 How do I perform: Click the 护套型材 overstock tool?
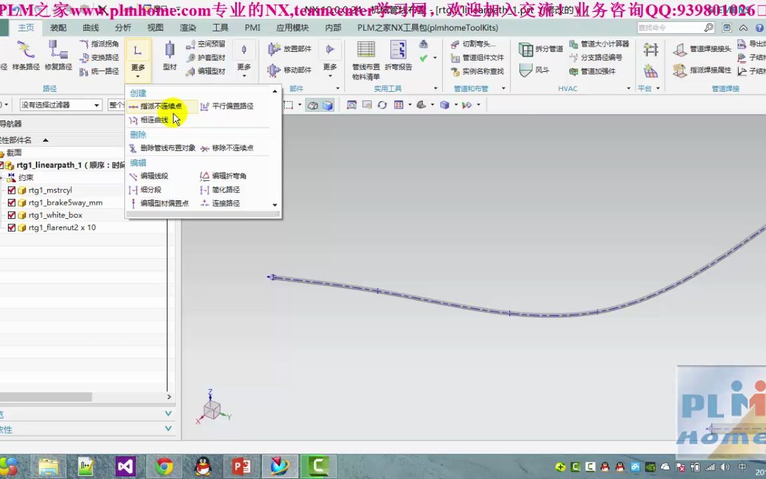(205, 58)
